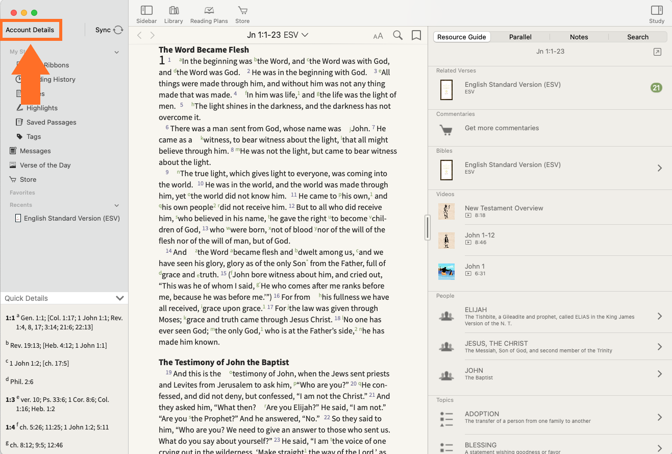This screenshot has width=672, height=454.
Task: Expand the JOHN The Baptist entry chevron
Action: coord(660,374)
